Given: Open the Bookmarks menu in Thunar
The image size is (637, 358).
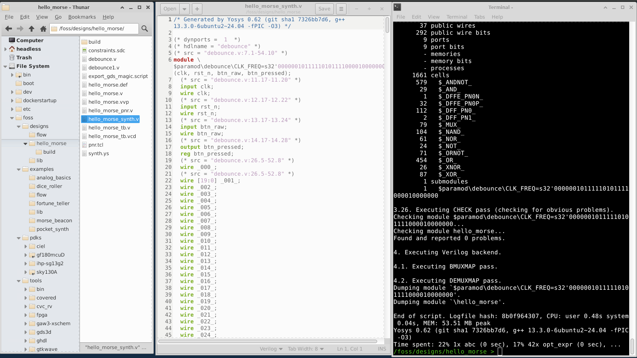Looking at the screenshot, I should click(x=82, y=17).
